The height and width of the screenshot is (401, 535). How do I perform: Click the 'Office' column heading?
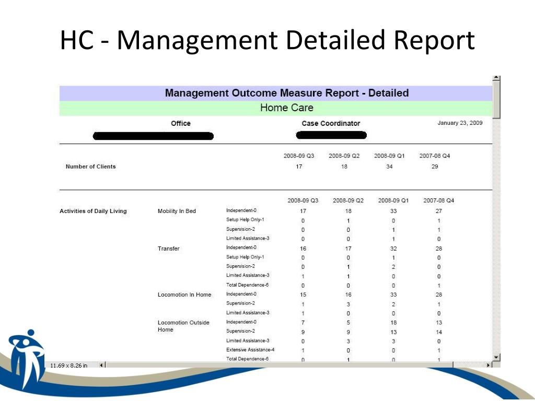click(x=180, y=123)
